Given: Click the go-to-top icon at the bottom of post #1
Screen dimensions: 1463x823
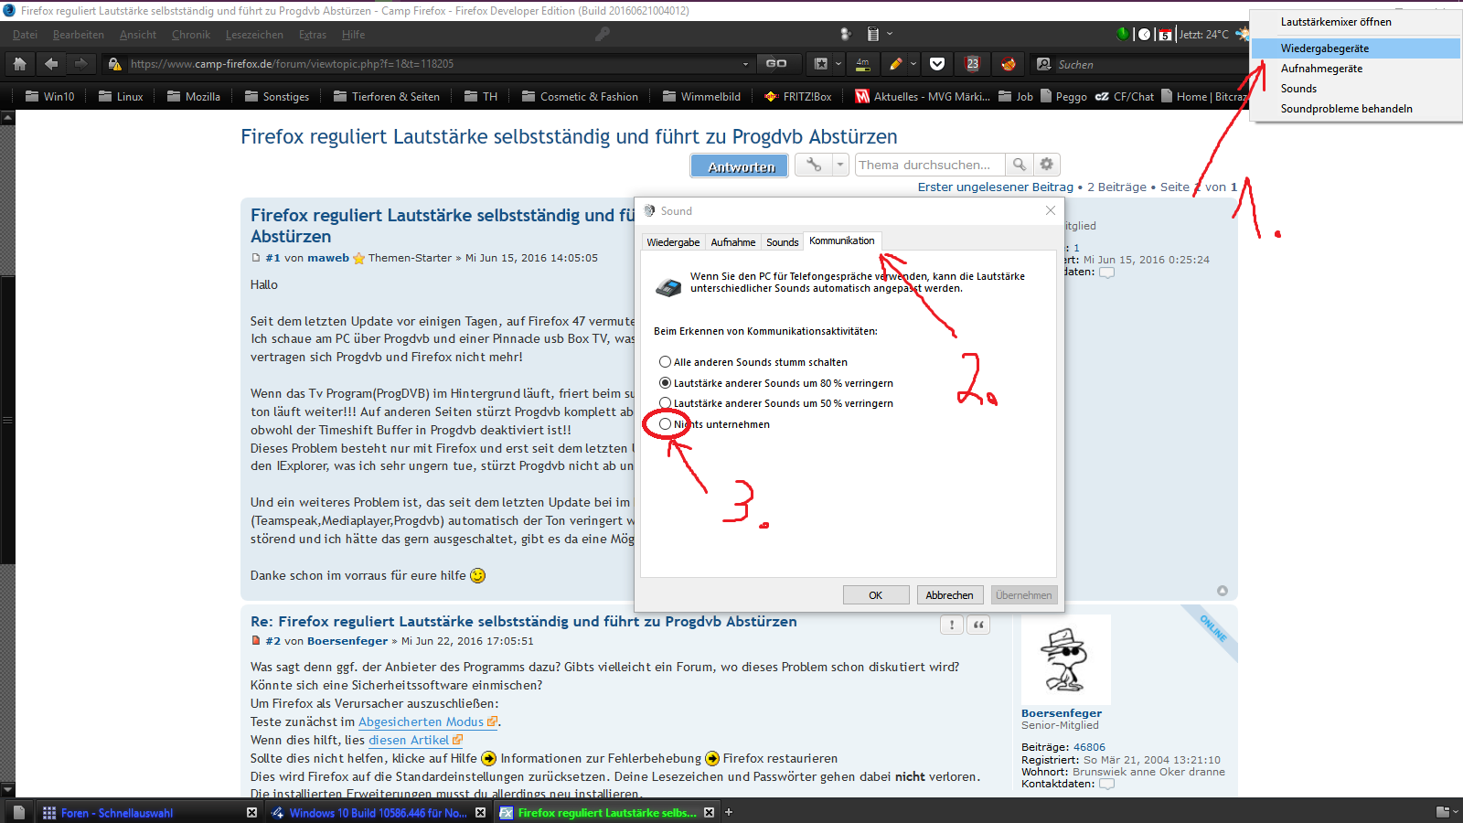Looking at the screenshot, I should tap(1223, 591).
